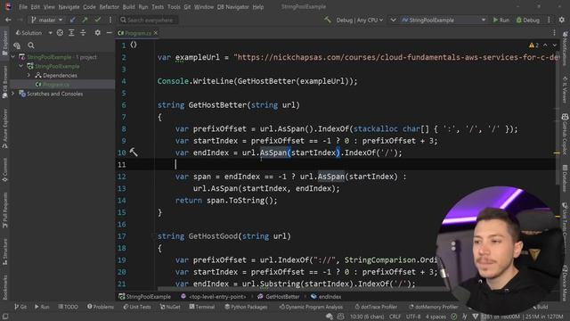
Task: Click the tool windows quick access icon
Action: [x=4, y=317]
